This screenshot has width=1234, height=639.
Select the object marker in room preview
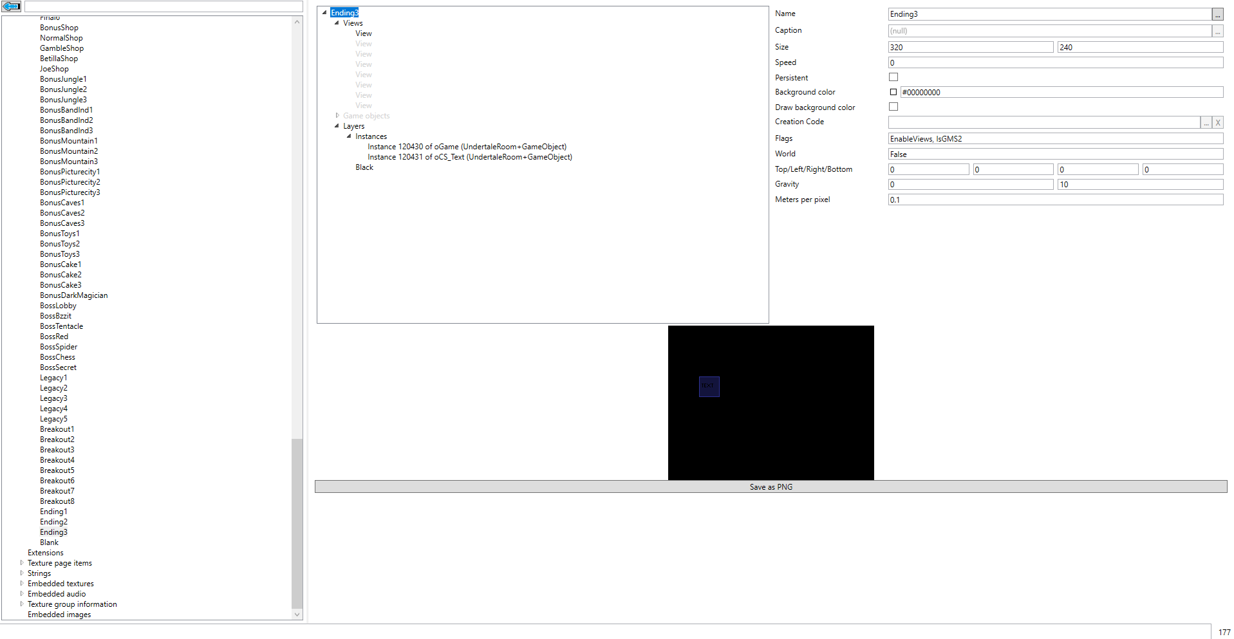pos(709,386)
